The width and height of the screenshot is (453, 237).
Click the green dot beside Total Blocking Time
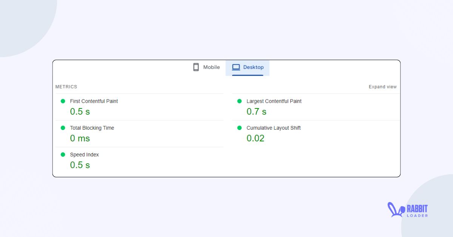click(x=63, y=128)
